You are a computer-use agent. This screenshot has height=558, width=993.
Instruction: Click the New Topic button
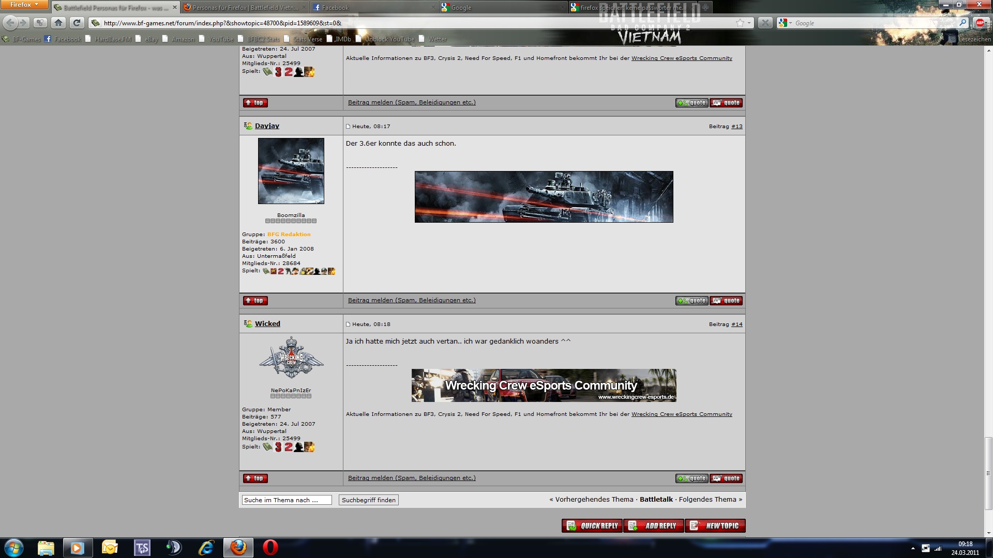pos(715,525)
